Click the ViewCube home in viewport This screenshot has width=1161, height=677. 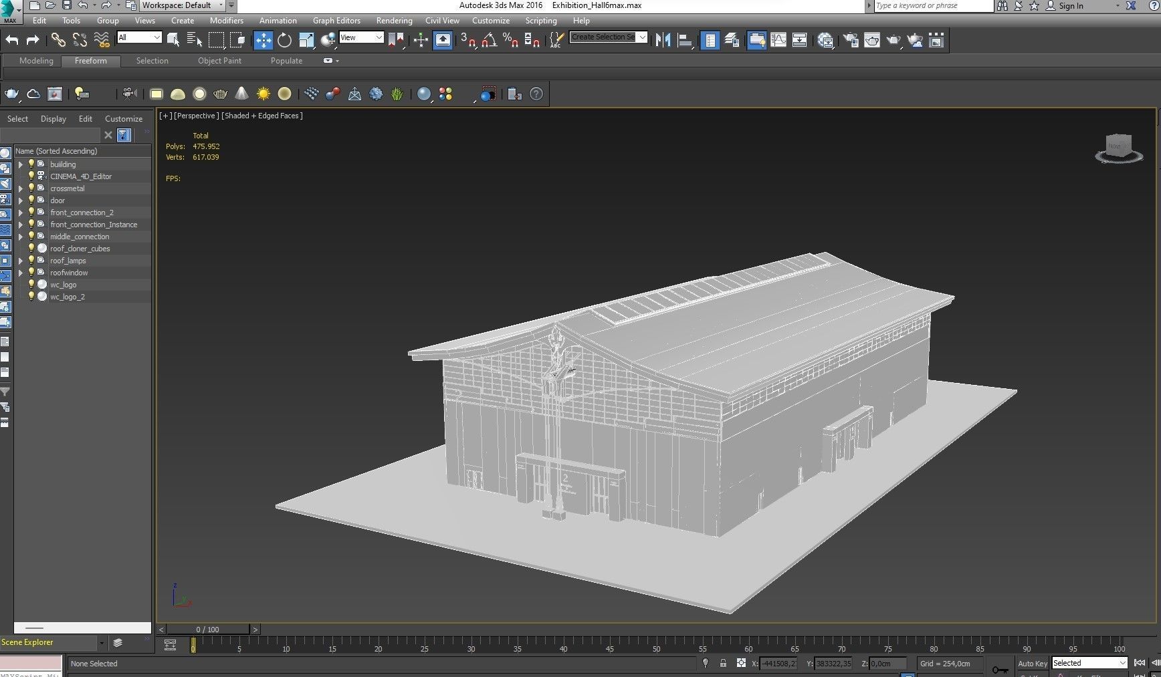1119,147
